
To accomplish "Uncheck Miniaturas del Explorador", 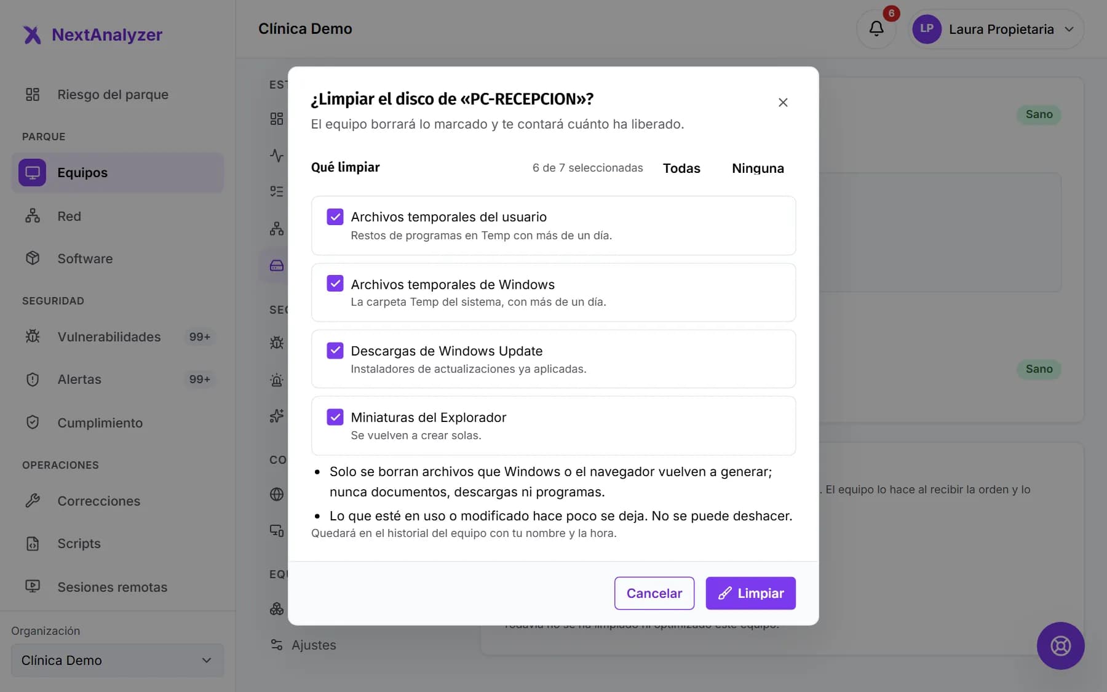I will pos(335,417).
